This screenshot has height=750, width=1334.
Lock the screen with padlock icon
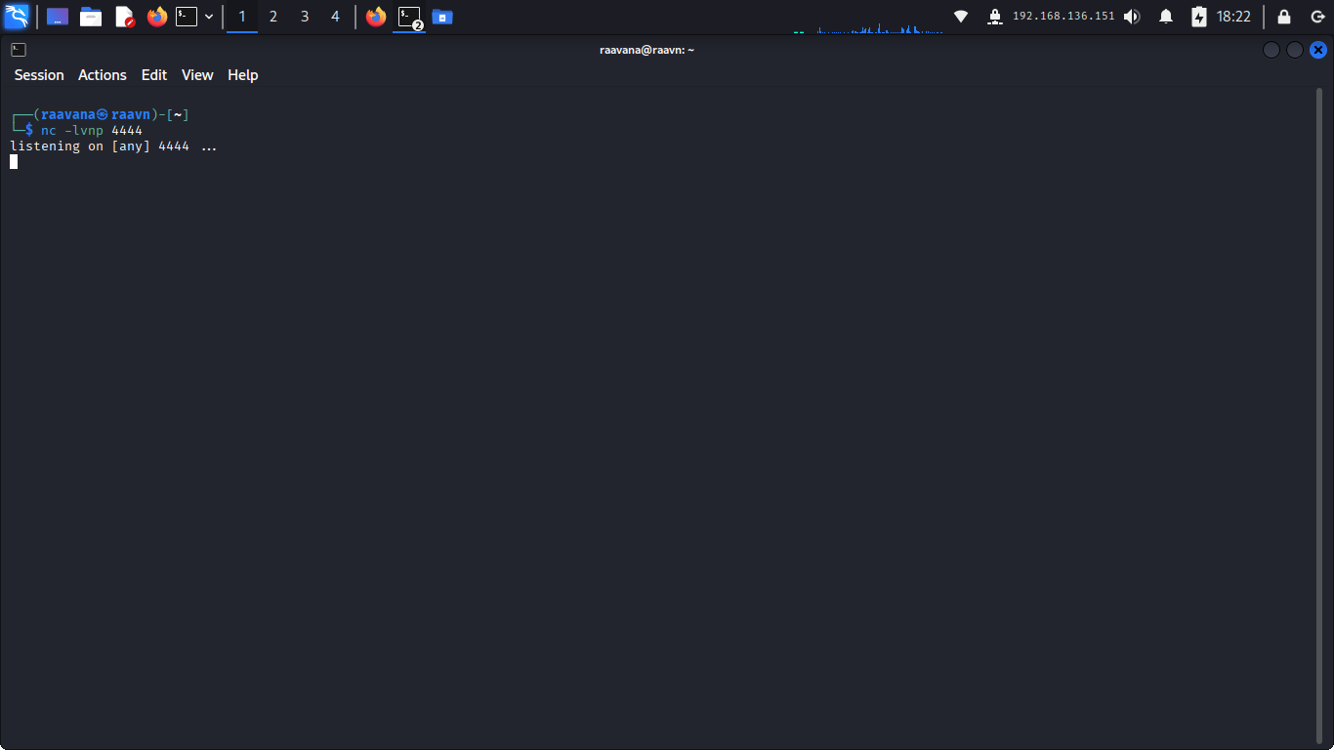point(1284,17)
